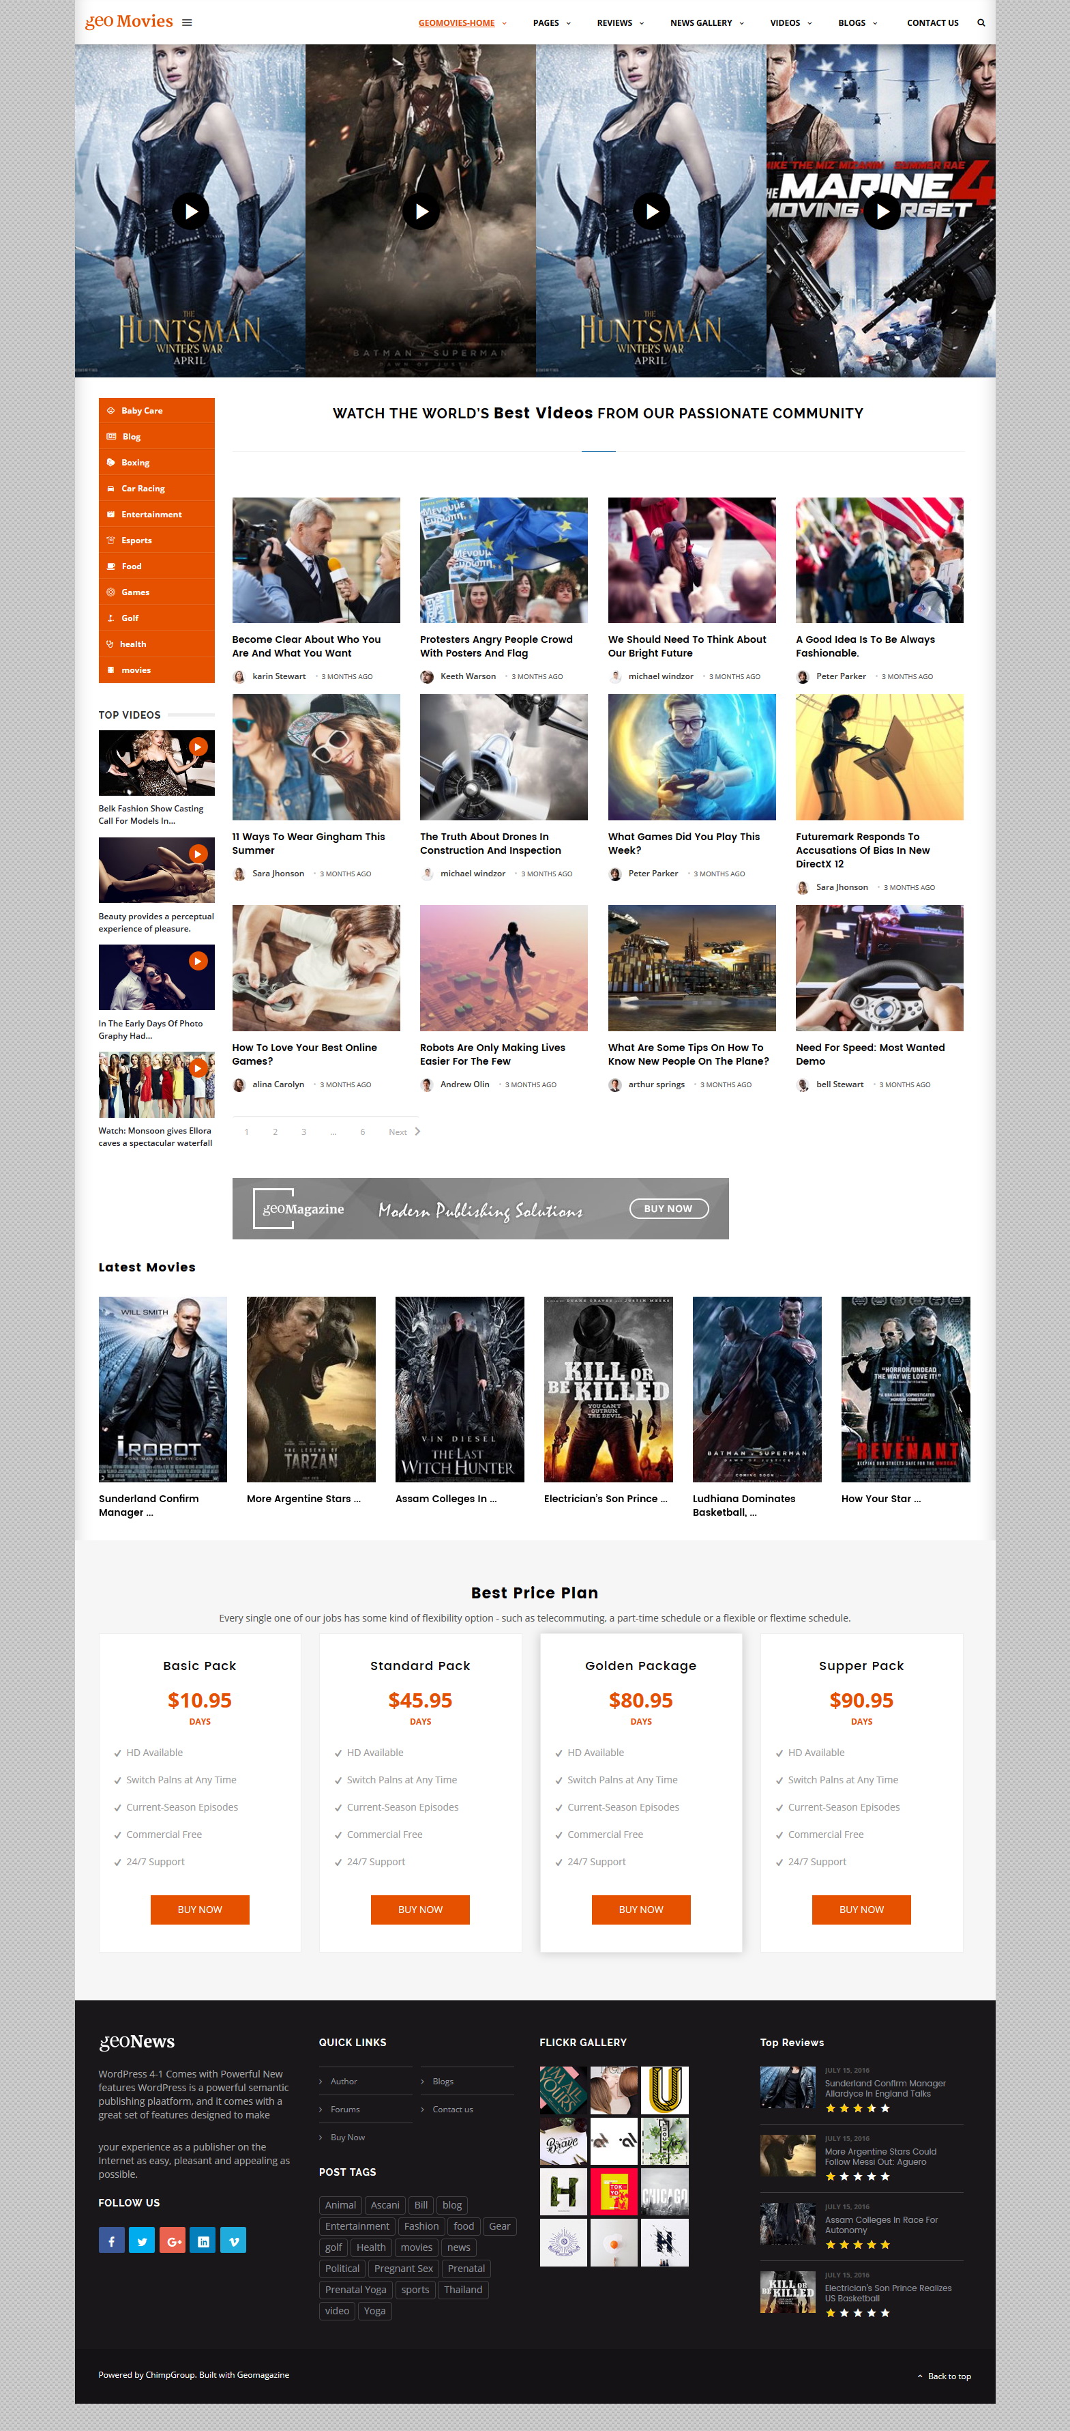Viewport: 1070px width, 2431px height.
Task: Click the geo Movies logo
Action: click(129, 22)
